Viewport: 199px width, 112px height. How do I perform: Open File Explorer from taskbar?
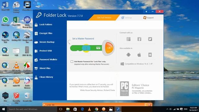tap(68, 109)
